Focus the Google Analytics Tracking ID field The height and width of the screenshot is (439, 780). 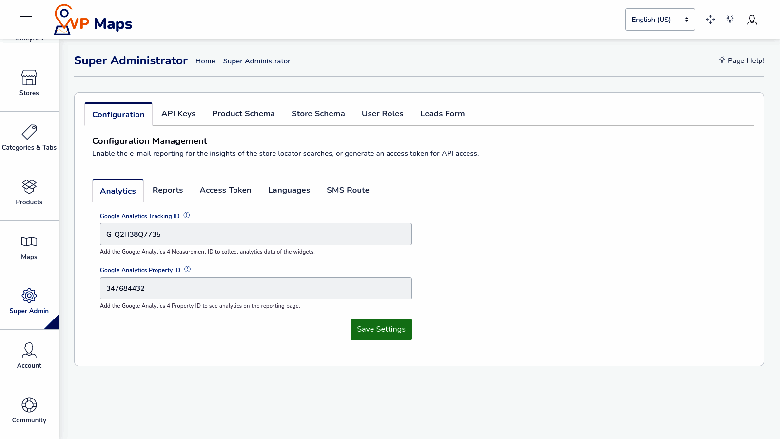point(255,234)
